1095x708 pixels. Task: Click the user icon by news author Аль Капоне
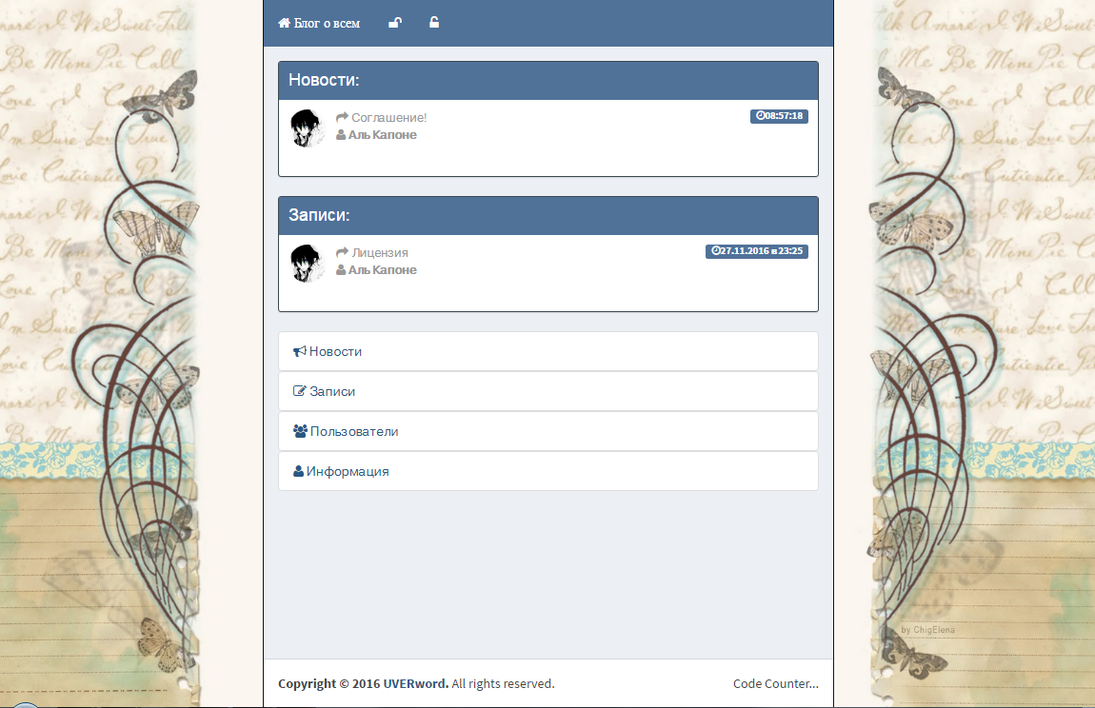click(x=341, y=135)
